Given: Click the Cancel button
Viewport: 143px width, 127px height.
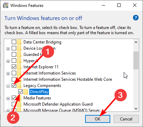Looking at the screenshot, I should click(x=126, y=119).
